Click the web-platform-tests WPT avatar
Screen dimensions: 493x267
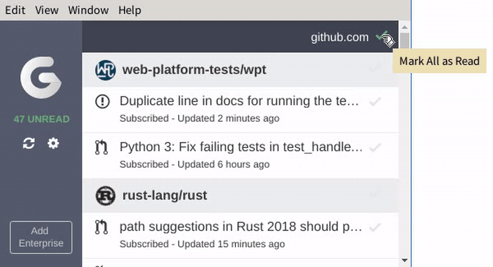click(105, 70)
